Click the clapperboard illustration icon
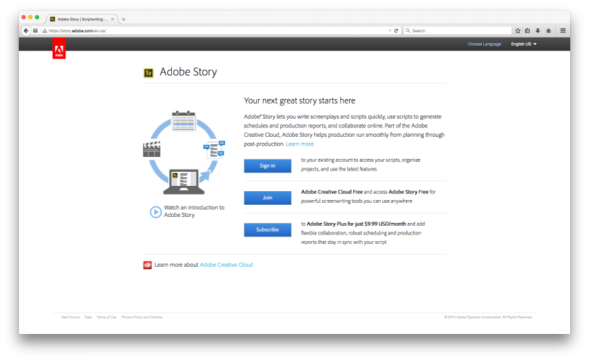This screenshot has width=589, height=361. pos(152,149)
